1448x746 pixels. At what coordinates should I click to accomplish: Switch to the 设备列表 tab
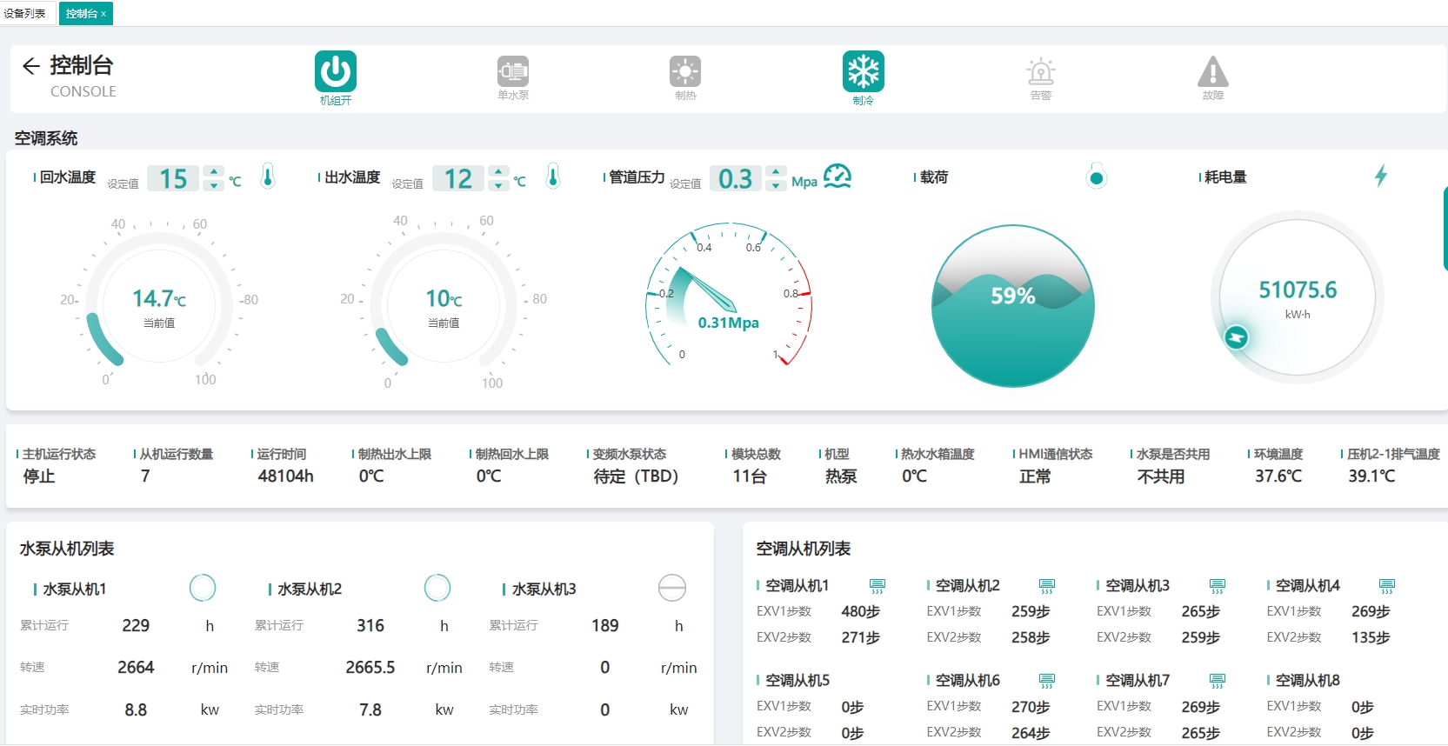(25, 13)
